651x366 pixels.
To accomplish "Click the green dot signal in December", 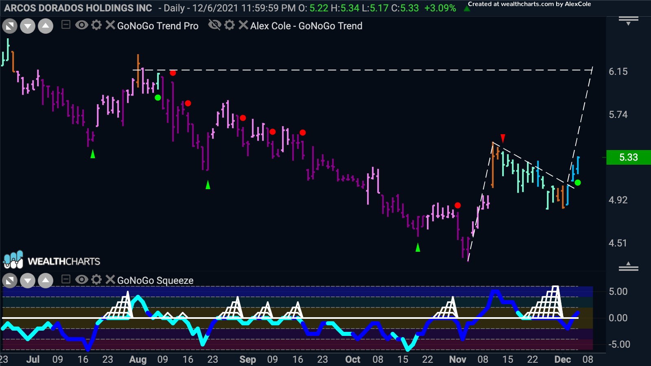I will (x=578, y=183).
